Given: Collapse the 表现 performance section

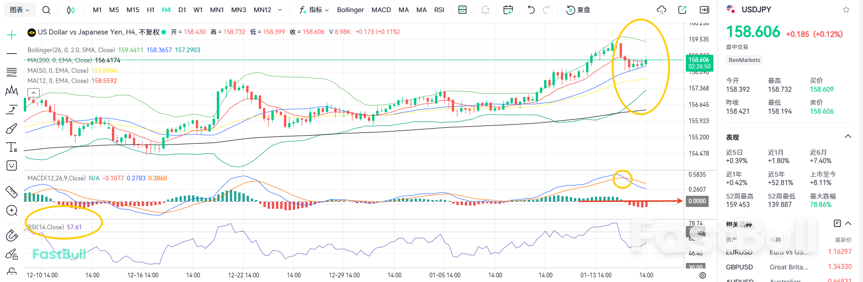Looking at the screenshot, I should tap(848, 137).
